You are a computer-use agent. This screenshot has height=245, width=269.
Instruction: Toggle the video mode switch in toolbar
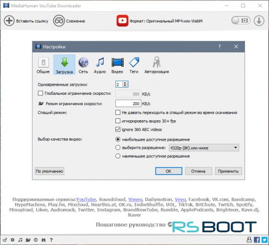coord(241,21)
